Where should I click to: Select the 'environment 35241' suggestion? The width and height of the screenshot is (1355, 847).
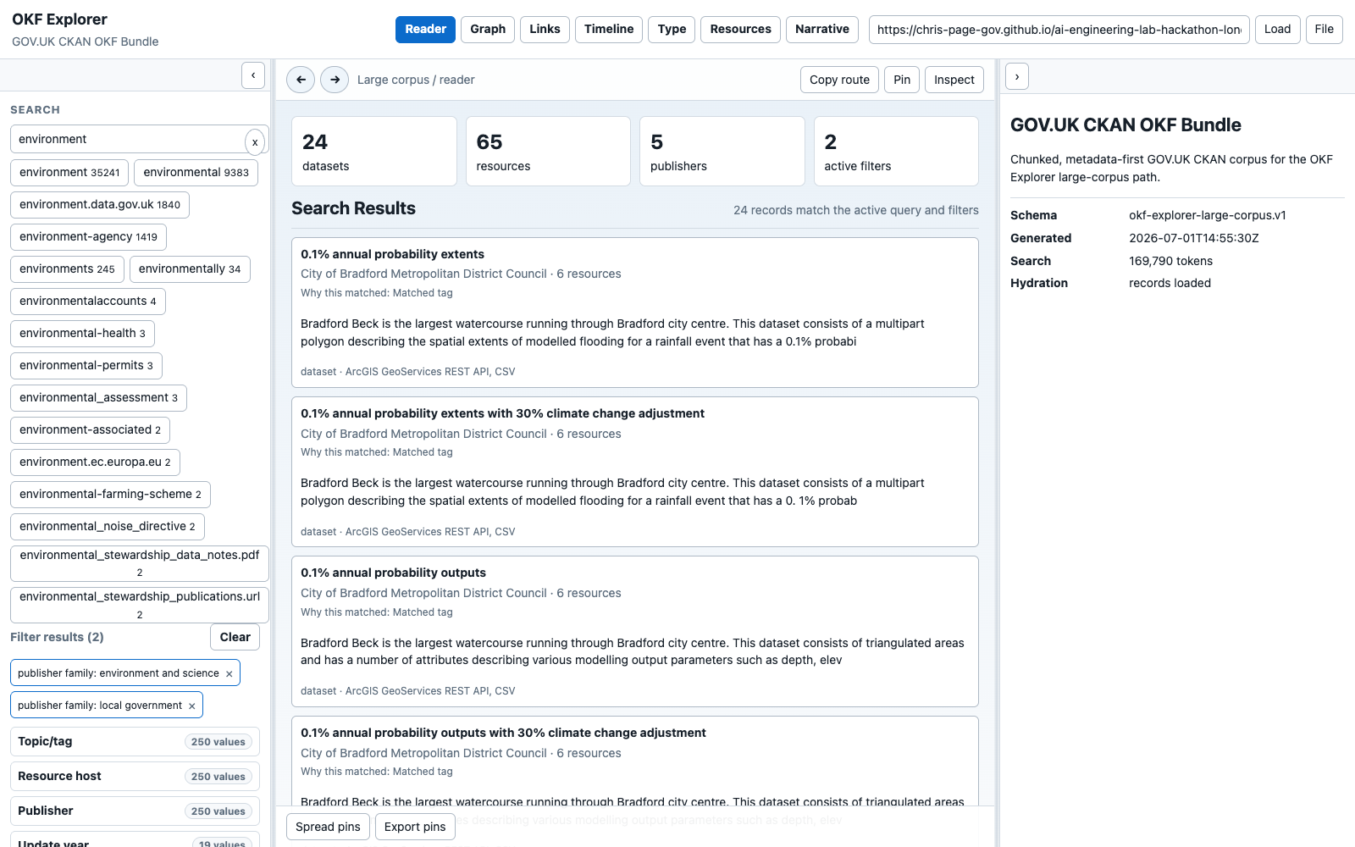(69, 173)
